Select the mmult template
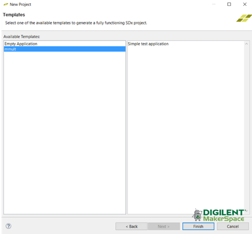Image resolution: width=252 pixels, height=234 pixels. pyautogui.click(x=64, y=49)
